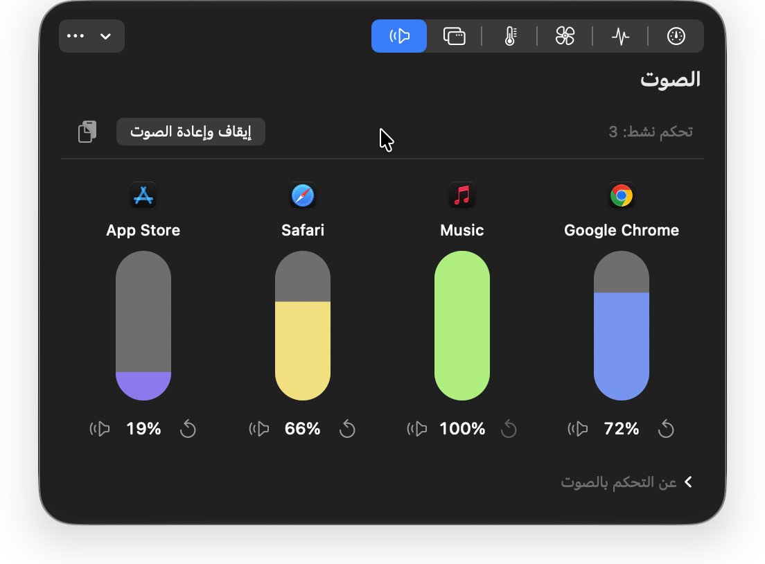Image resolution: width=765 pixels, height=564 pixels.
Task: Click the Safari name label
Action: point(303,230)
